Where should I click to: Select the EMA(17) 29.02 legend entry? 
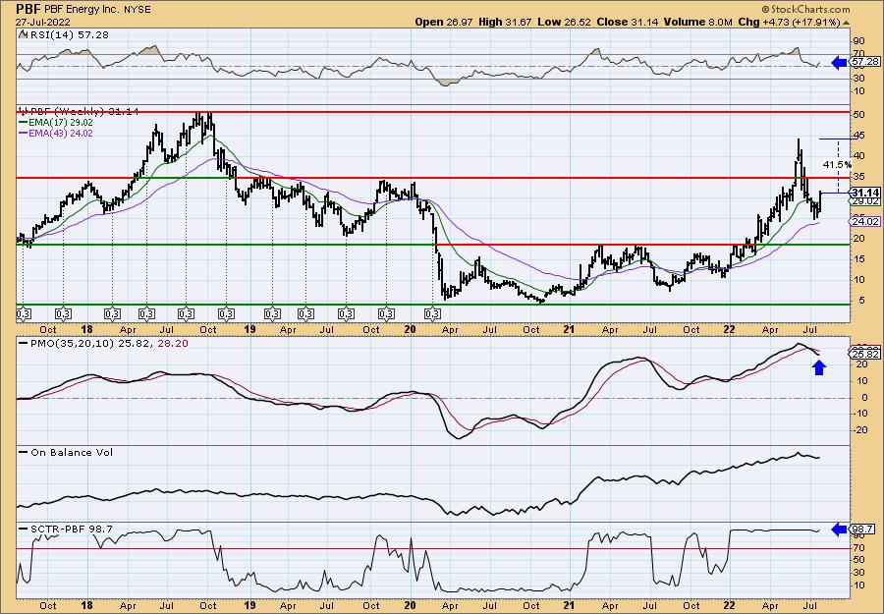click(x=56, y=123)
